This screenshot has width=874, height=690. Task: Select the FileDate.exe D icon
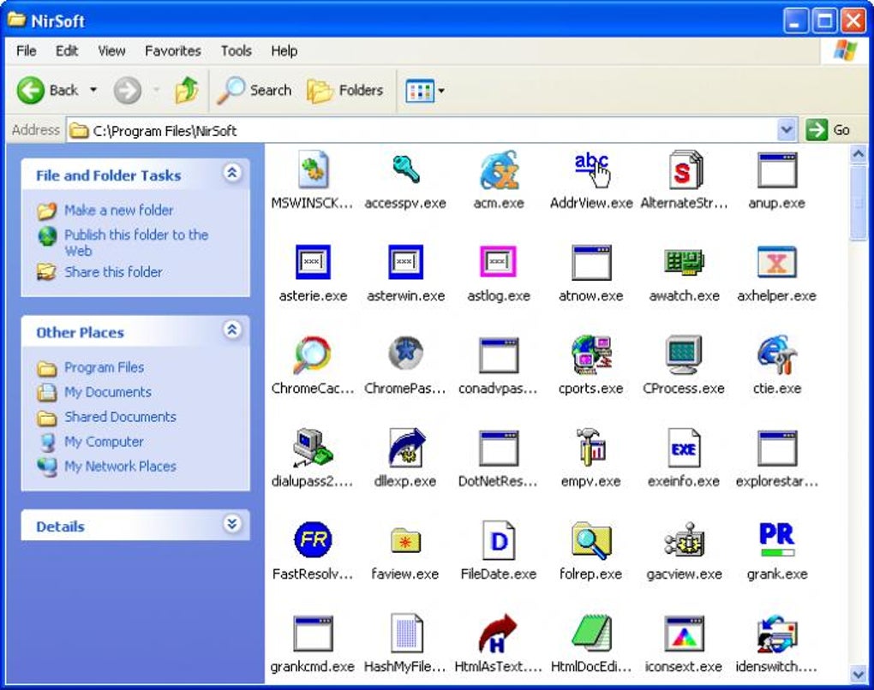click(499, 540)
